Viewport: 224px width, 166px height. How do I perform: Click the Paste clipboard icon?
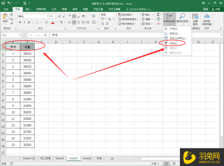[x=5, y=17]
